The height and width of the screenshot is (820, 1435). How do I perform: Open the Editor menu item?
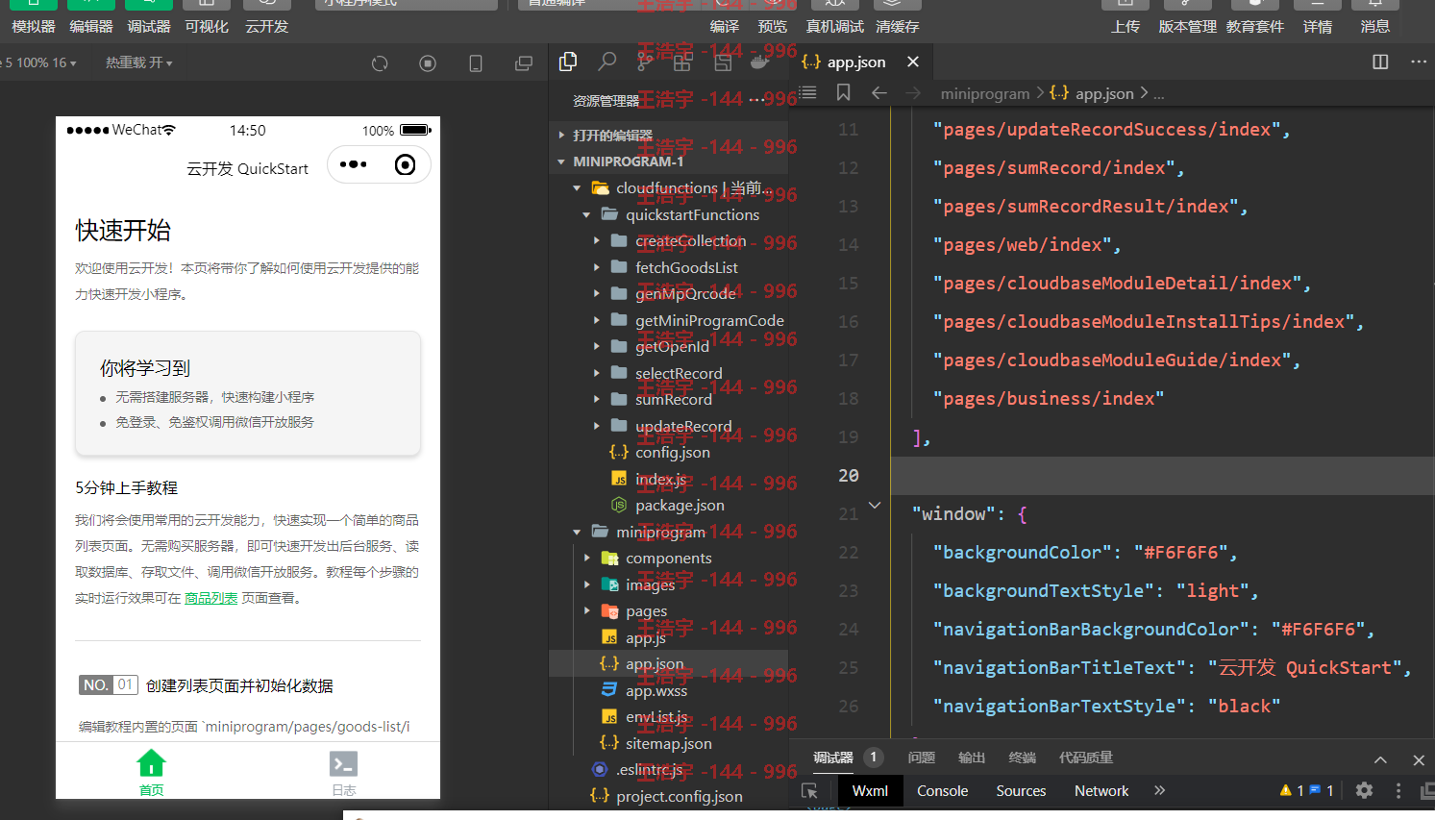pos(91,26)
